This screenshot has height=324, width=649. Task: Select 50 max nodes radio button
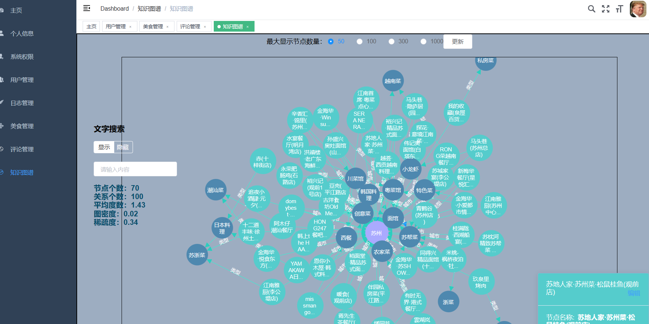point(331,42)
